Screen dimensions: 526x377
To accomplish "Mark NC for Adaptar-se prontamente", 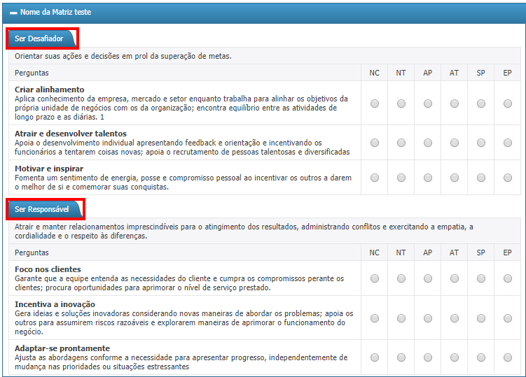I will click(x=375, y=357).
